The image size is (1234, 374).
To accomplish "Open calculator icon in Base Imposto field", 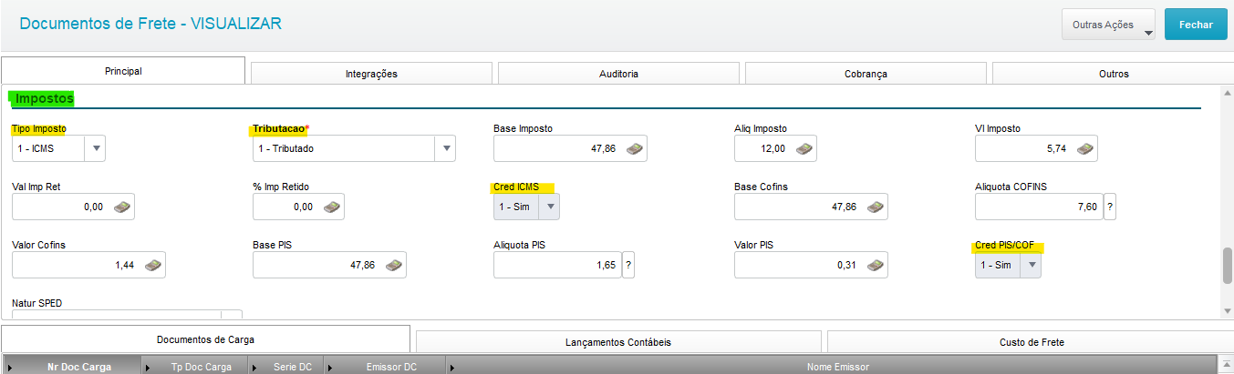I will tap(635, 148).
